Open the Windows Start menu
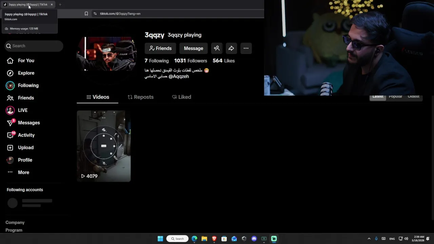This screenshot has width=434, height=244. [160, 239]
